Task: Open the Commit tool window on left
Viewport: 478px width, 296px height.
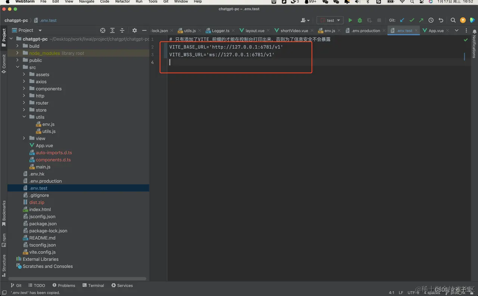Action: 4,64
